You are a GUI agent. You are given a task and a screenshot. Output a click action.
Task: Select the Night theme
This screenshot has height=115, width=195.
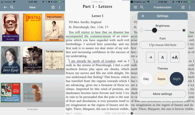tap(177, 79)
